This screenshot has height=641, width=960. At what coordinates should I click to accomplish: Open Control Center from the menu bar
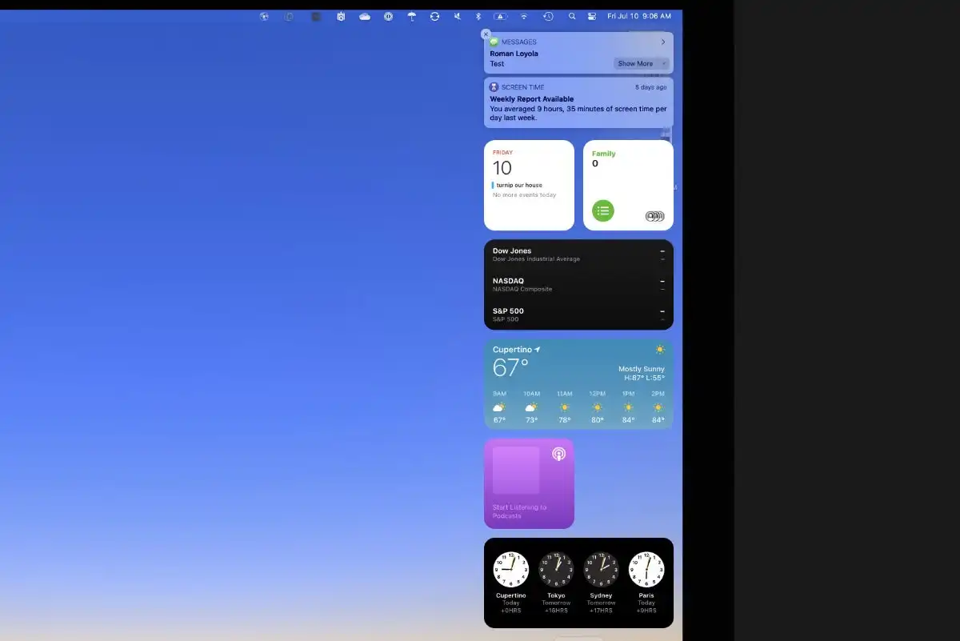(590, 16)
